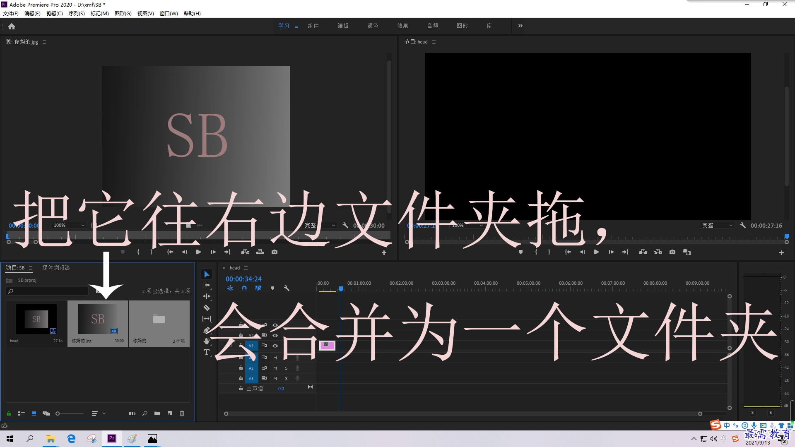The height and width of the screenshot is (447, 795).
Task: Open Program monitor resolution dropdown
Action: 717,225
